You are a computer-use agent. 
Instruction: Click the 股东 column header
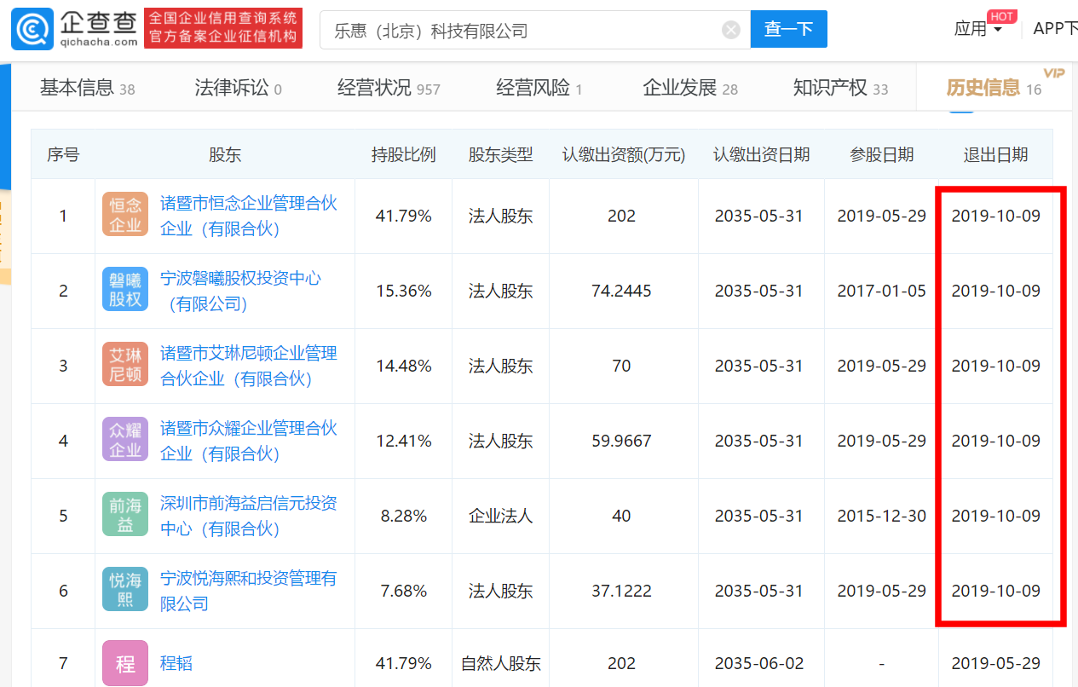tap(225, 154)
